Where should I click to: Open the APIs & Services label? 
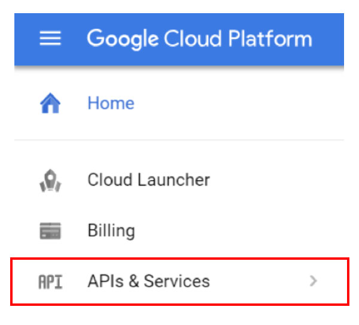148,281
